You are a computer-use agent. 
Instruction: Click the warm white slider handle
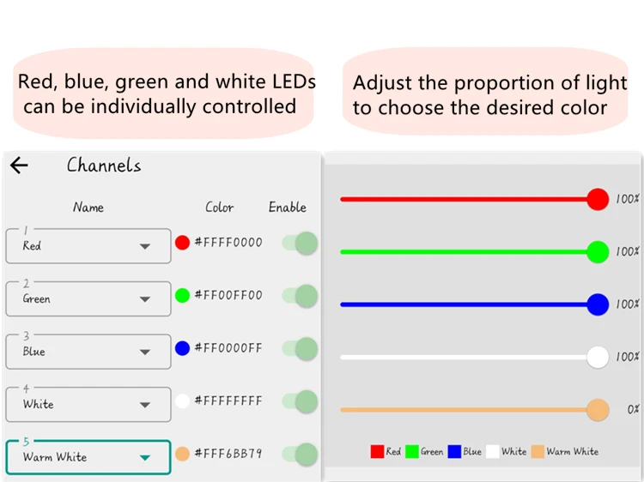pos(598,410)
